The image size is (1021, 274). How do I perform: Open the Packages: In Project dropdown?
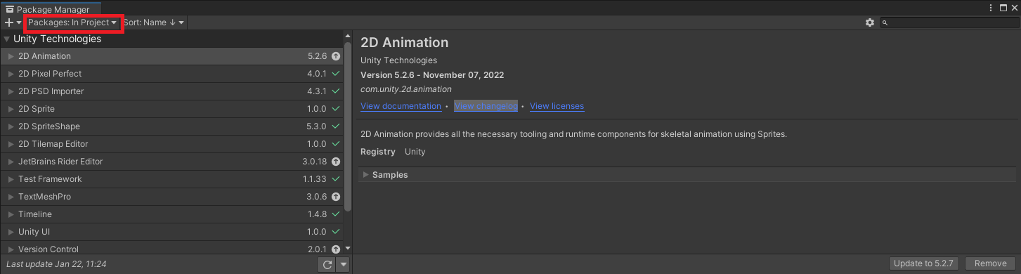[72, 22]
